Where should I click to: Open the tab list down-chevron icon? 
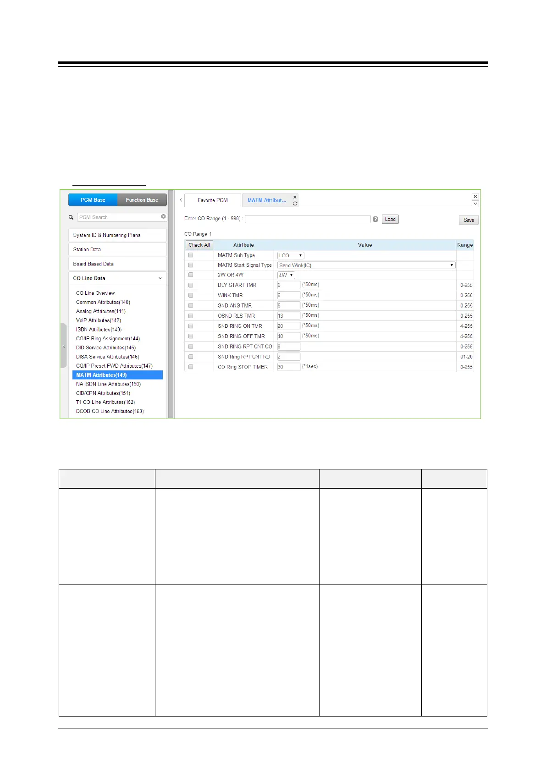pos(475,204)
